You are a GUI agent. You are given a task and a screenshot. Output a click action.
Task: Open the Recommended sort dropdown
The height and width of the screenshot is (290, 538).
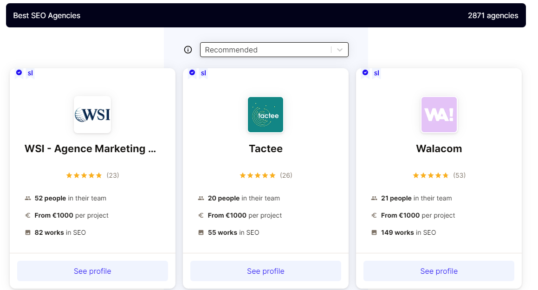(267, 50)
